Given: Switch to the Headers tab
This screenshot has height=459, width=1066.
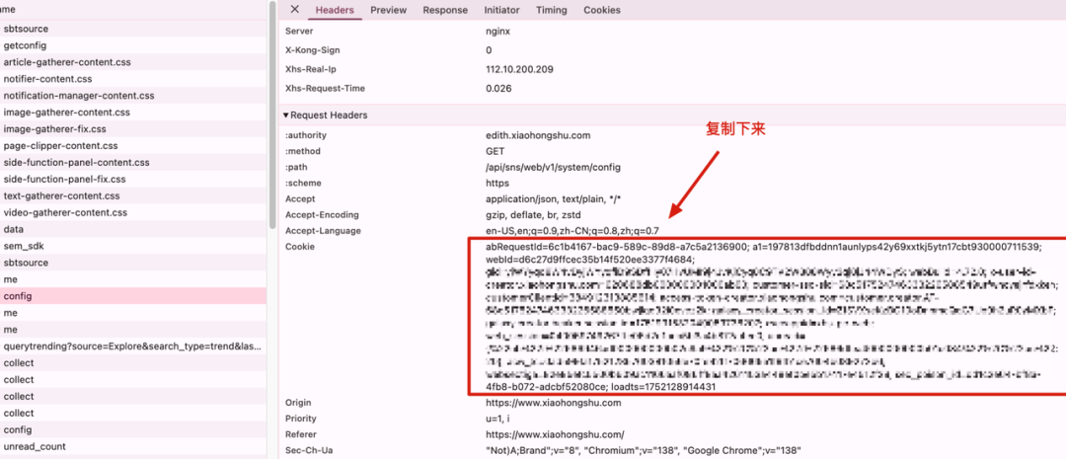Looking at the screenshot, I should (335, 10).
